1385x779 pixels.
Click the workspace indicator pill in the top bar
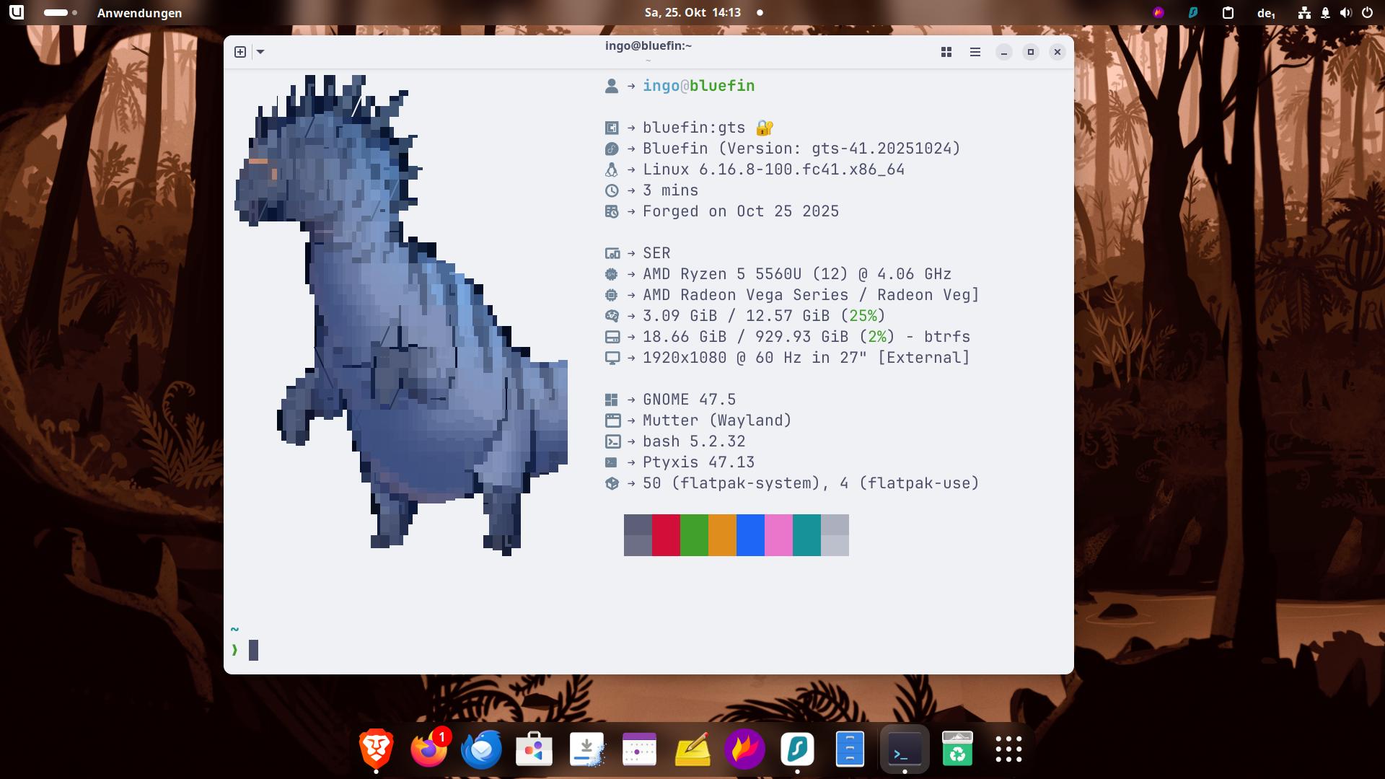(x=56, y=13)
